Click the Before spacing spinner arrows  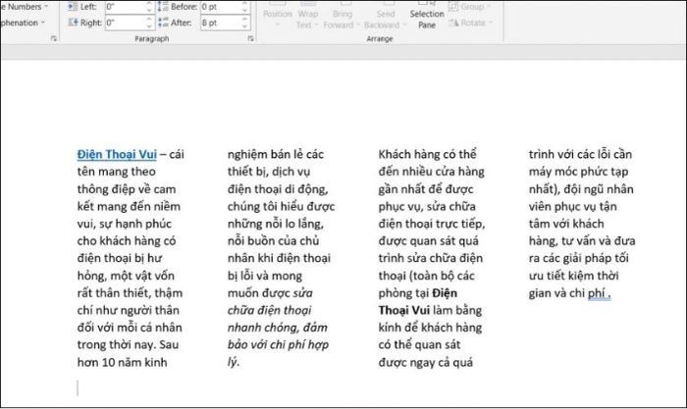coord(245,7)
